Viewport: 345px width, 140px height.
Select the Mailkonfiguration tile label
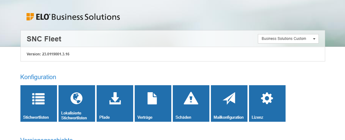coord(229,117)
